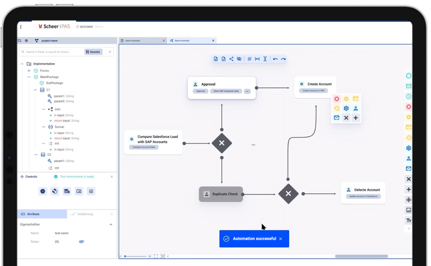Select the red end event icon in the palette

pos(408,107)
